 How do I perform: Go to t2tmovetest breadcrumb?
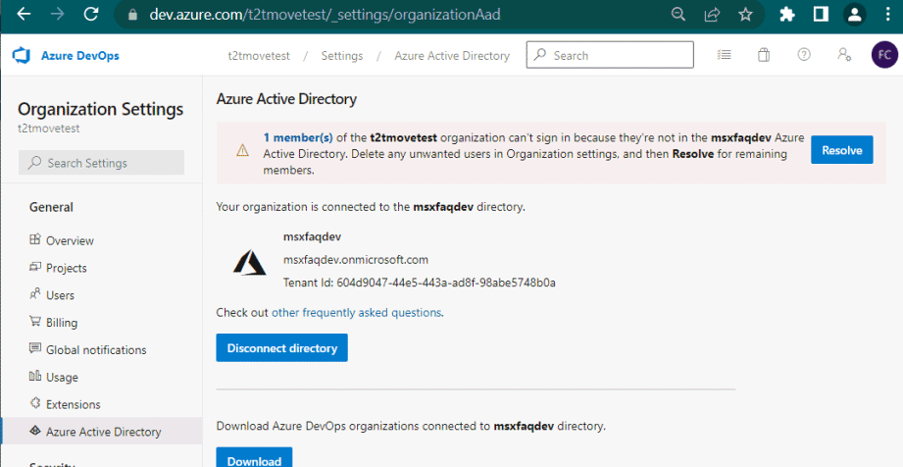pyautogui.click(x=259, y=55)
